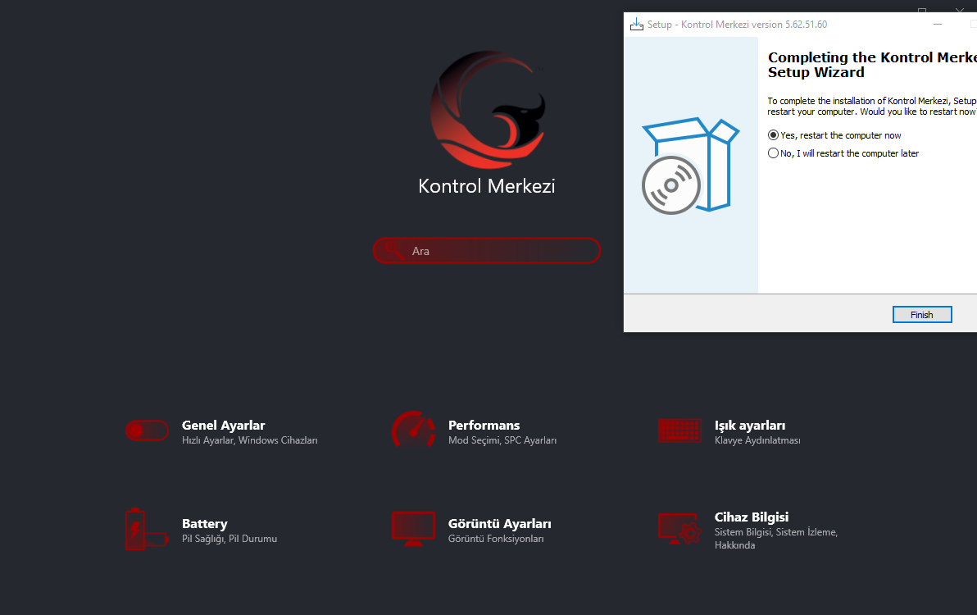Click "Görüntü Fonksiyonları" subtitle
This screenshot has height=615, width=977.
pos(495,539)
